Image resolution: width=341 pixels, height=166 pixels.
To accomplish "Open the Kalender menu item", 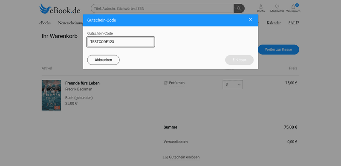I will click(x=274, y=23).
